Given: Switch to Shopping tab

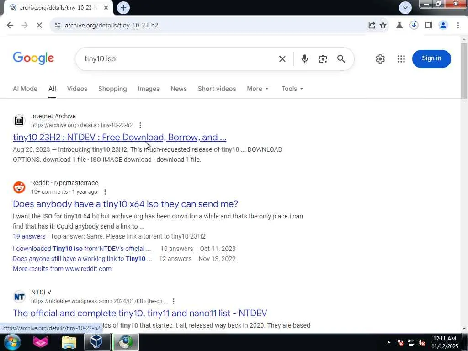Looking at the screenshot, I should [112, 89].
